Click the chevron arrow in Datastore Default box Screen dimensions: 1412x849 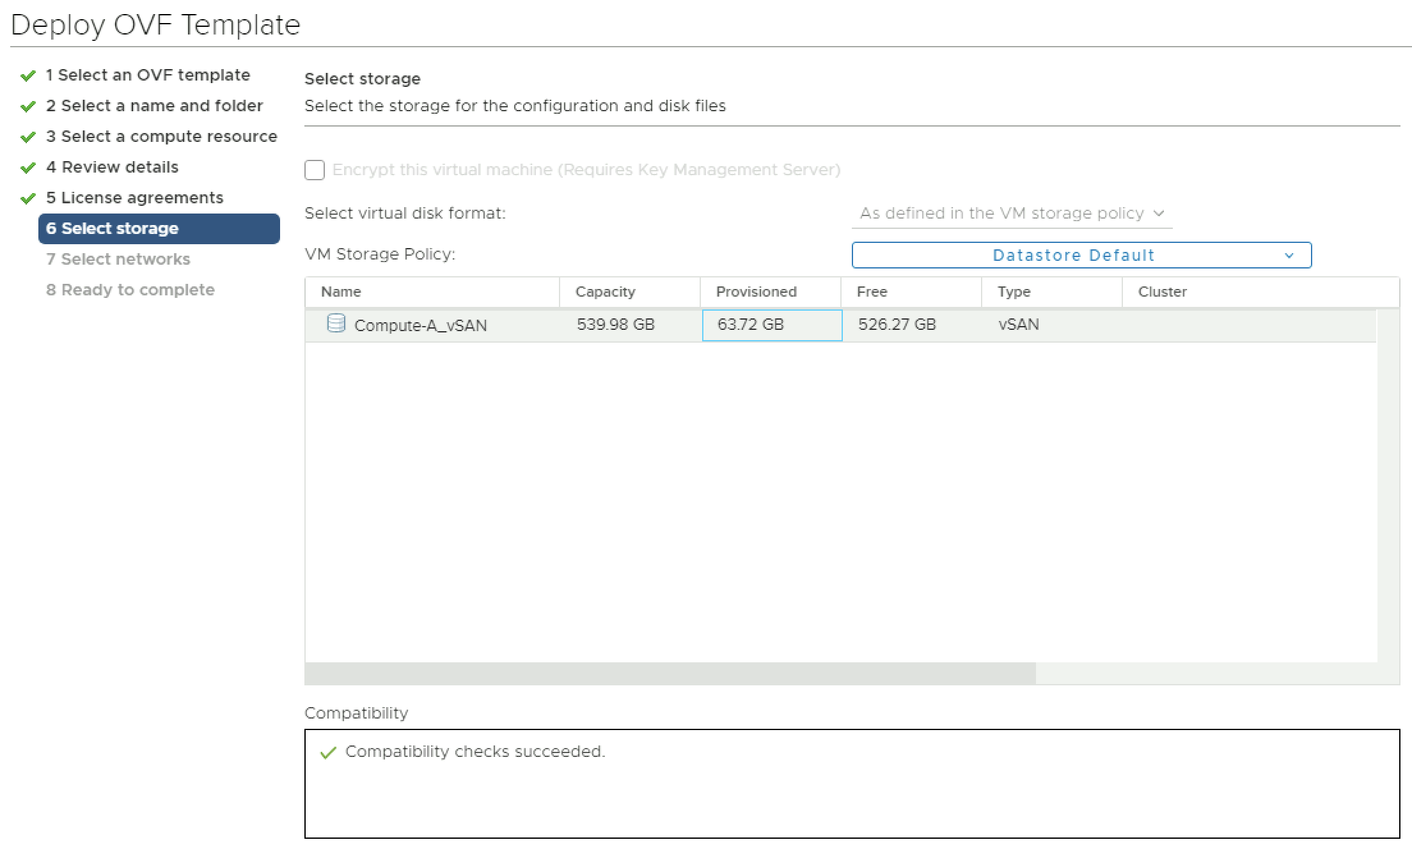(1289, 256)
